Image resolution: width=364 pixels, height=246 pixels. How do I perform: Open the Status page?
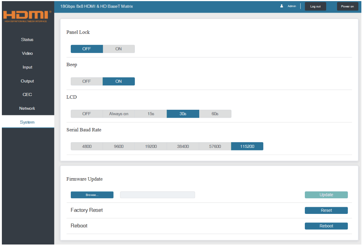point(27,40)
